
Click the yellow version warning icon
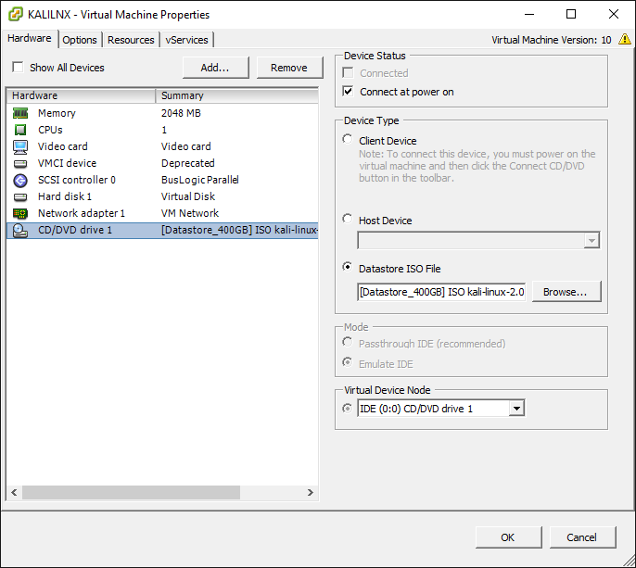pyautogui.click(x=624, y=39)
